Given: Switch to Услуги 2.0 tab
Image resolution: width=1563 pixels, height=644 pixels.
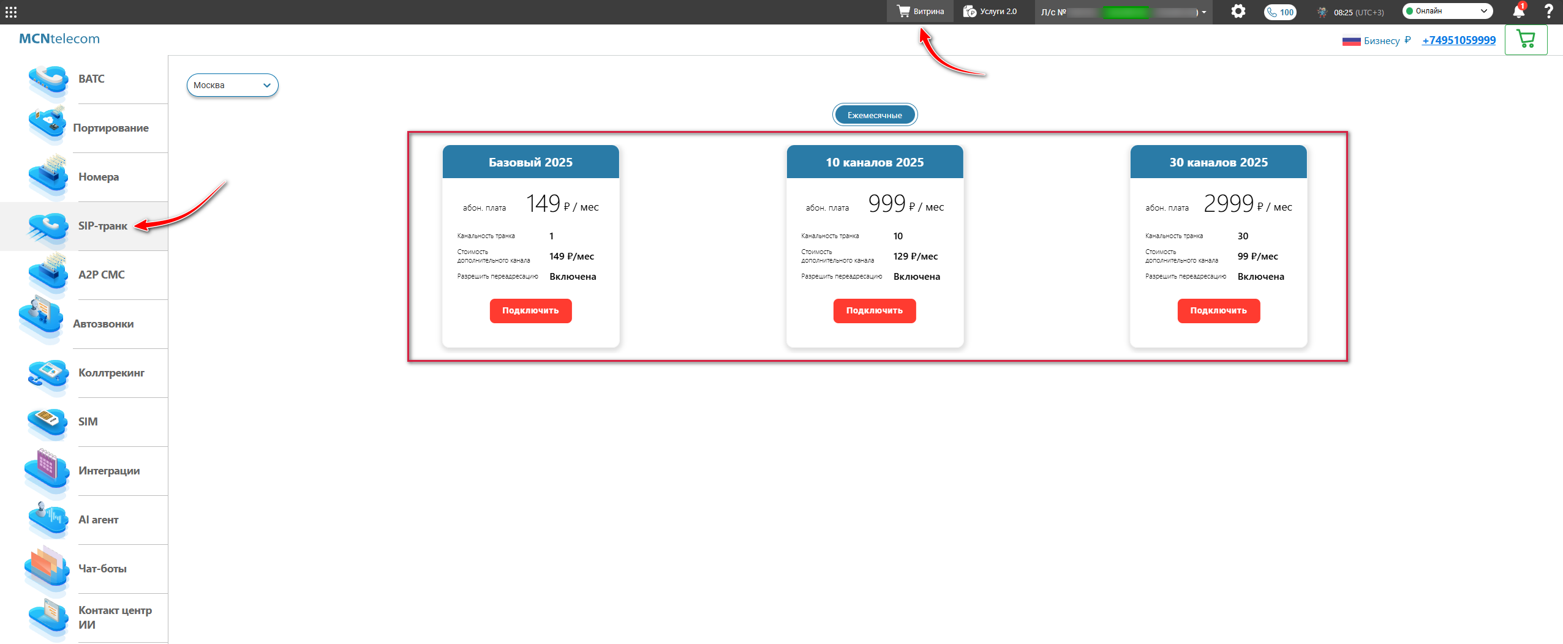Looking at the screenshot, I should (x=990, y=12).
